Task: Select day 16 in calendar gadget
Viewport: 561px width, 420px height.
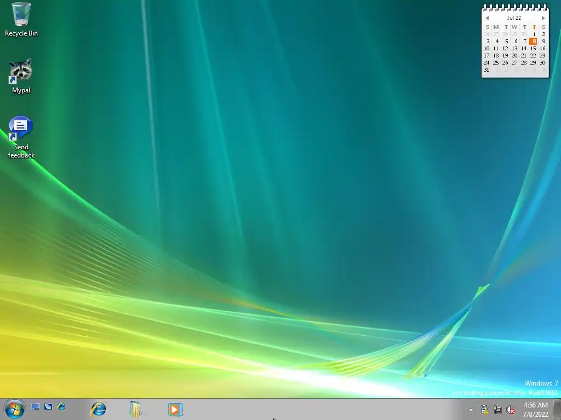Action: click(542, 49)
